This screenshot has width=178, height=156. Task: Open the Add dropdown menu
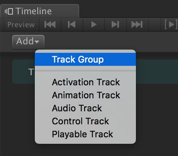[x=28, y=42]
